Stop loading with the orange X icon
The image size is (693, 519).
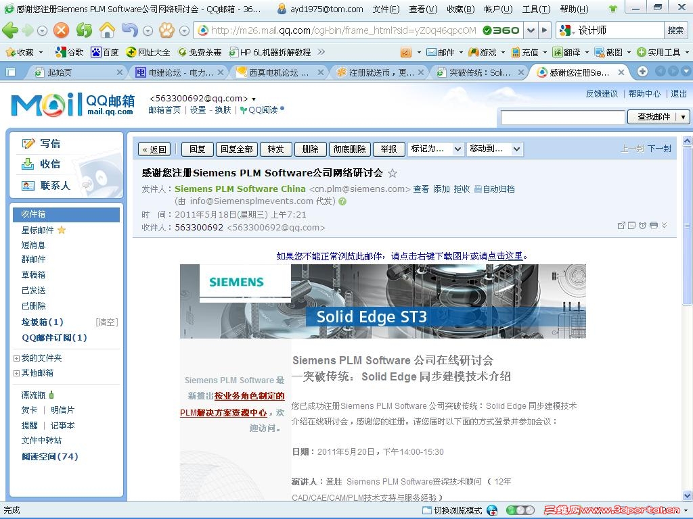click(61, 30)
